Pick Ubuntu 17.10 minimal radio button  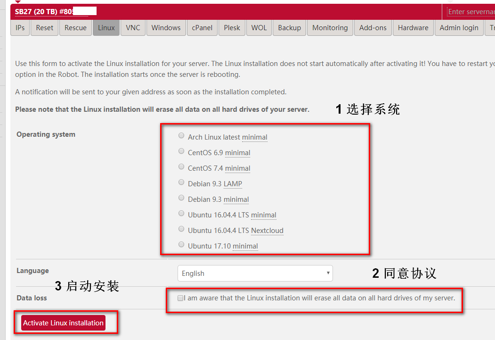click(x=181, y=245)
